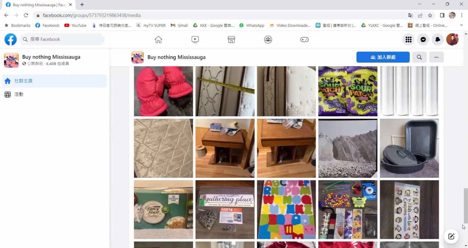Open the Chrome tab search dropdown arrow
The image size is (468, 248).
click(x=419, y=4)
